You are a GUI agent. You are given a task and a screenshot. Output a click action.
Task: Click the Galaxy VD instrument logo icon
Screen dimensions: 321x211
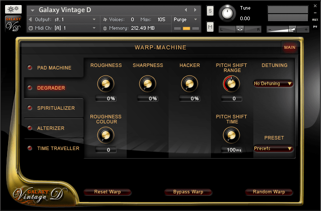coord(13,24)
